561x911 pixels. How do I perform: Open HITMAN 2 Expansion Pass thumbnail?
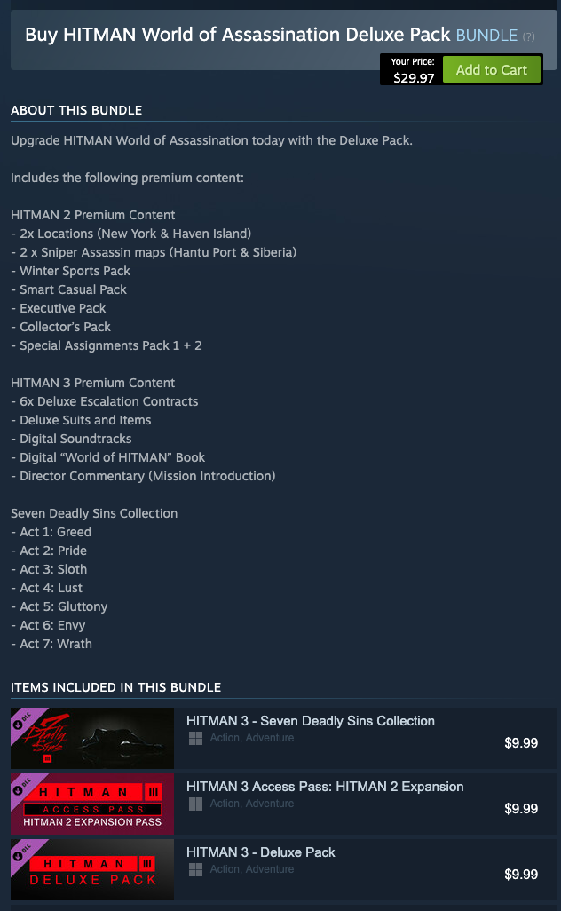pyautogui.click(x=92, y=804)
